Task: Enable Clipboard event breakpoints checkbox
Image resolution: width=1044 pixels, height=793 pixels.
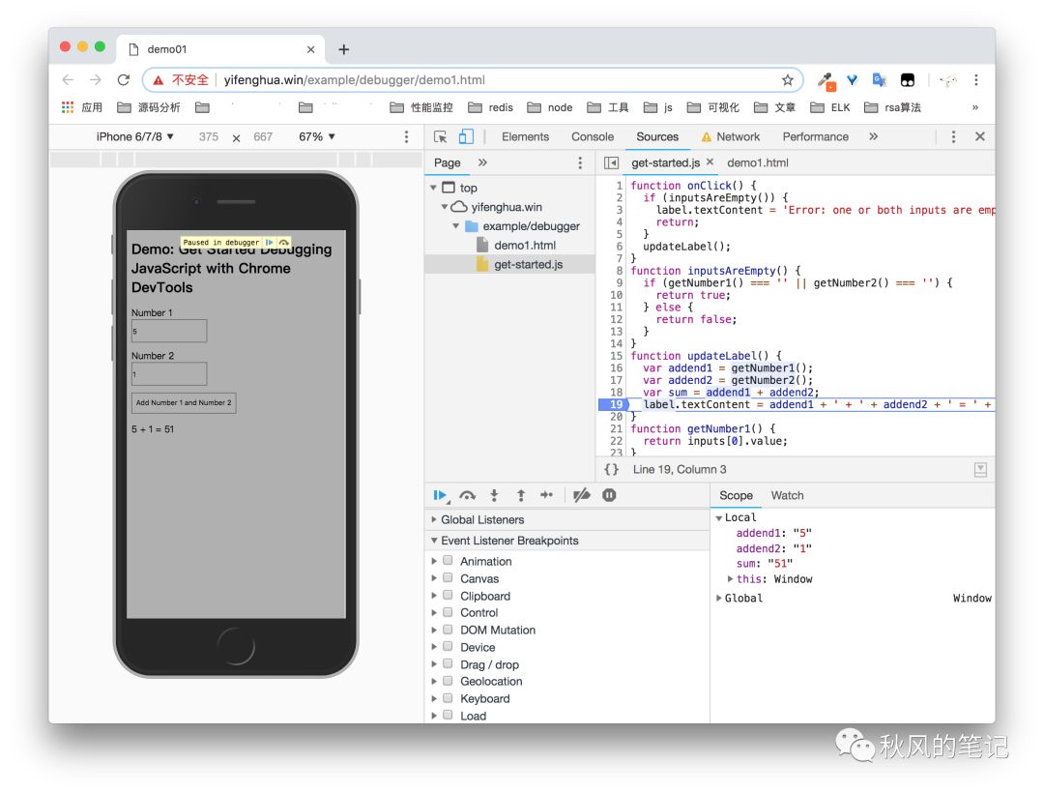Action: [x=449, y=596]
